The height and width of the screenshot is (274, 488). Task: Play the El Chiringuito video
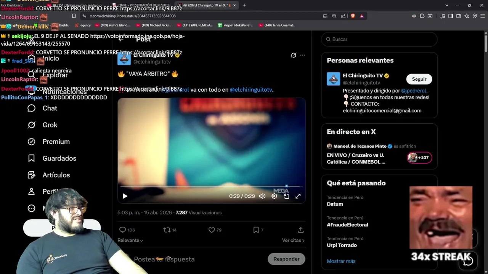125,196
